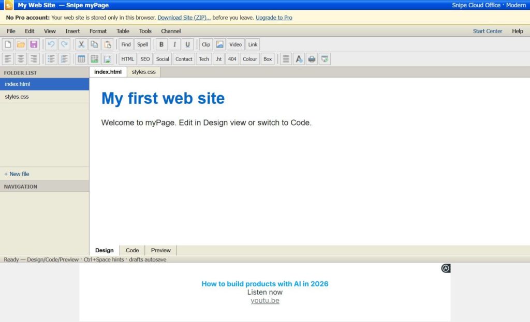Click the Clip button
Screen dimensions: 530x322
[206, 44]
